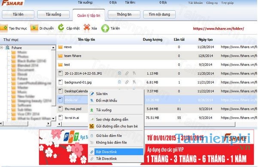Click the 75.51 MB size cell
Image resolution: width=258 pixels, height=167 pixels.
click(x=152, y=118)
